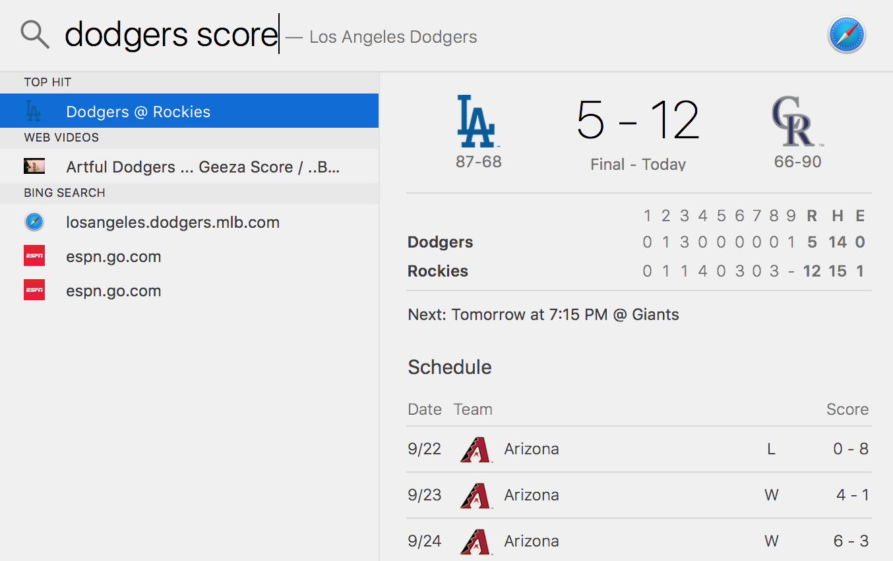This screenshot has width=893, height=561.
Task: Click the Schedule heading
Action: [450, 367]
